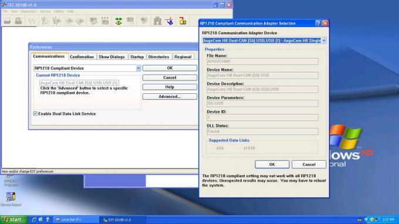The width and height of the screenshot is (399, 224).
Task: Switch to the Directories tab
Action: click(x=158, y=57)
